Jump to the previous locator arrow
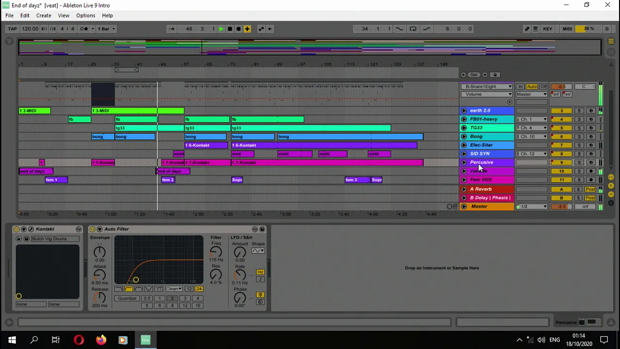The height and width of the screenshot is (349, 620). pos(464,75)
